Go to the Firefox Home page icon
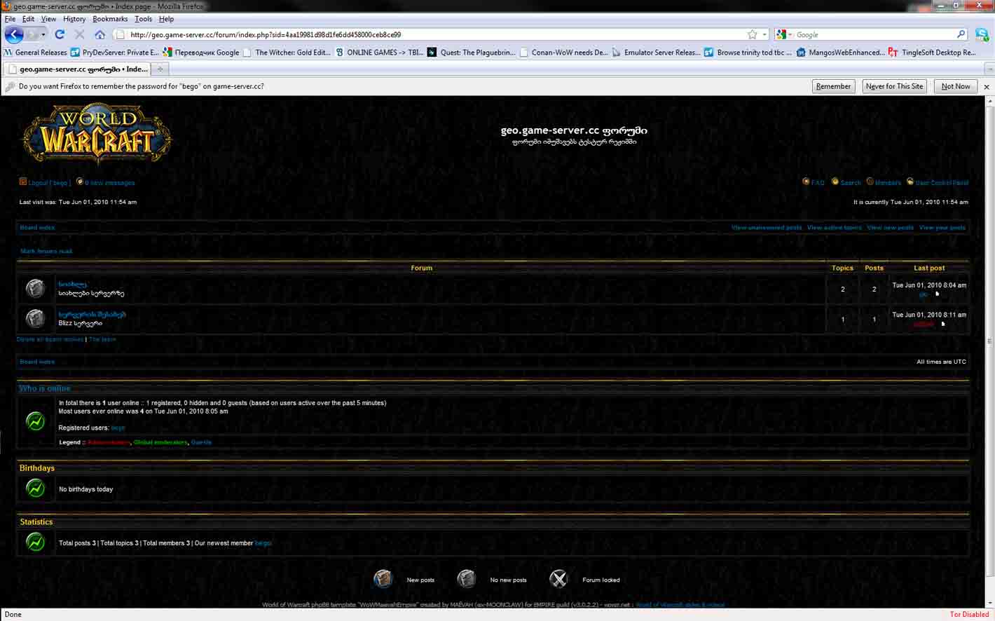995x621 pixels. [99, 34]
